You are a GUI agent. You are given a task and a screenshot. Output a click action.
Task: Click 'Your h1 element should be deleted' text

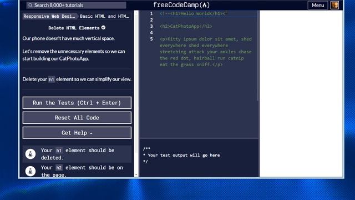[x=78, y=154]
